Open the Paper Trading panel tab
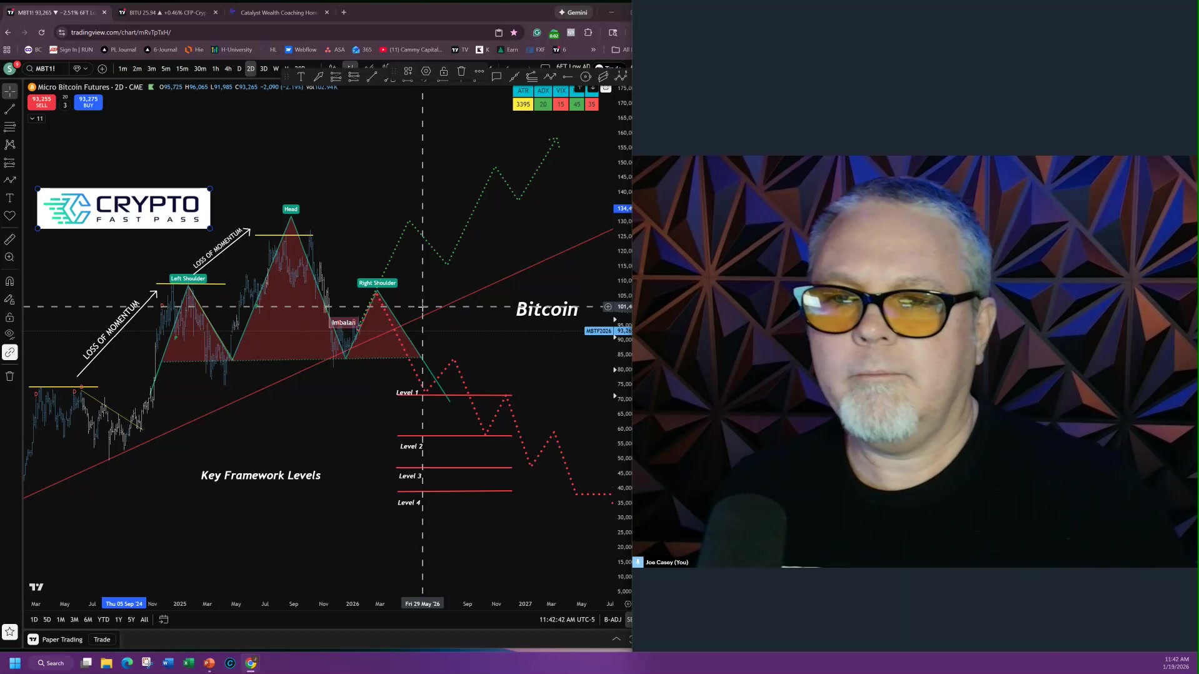This screenshot has height=674, width=1199. coord(62,640)
